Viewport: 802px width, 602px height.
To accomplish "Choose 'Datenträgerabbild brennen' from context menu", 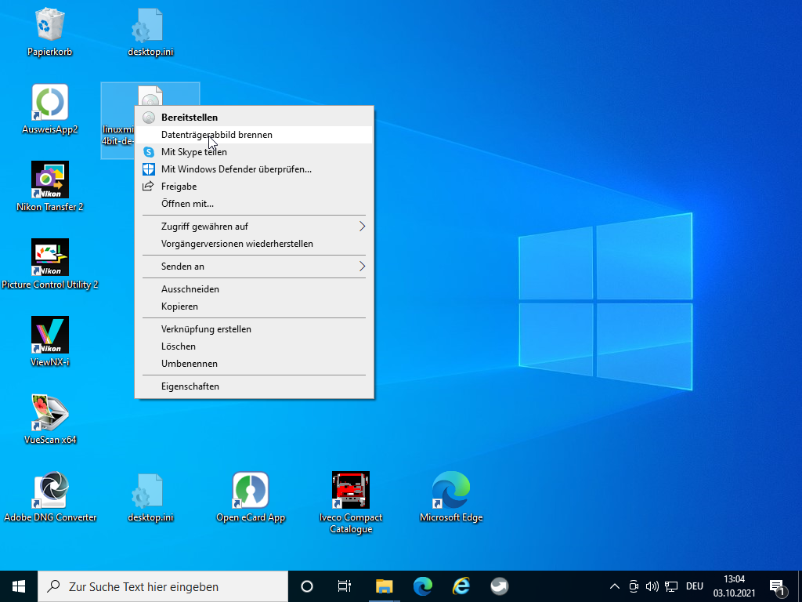I will tap(217, 135).
